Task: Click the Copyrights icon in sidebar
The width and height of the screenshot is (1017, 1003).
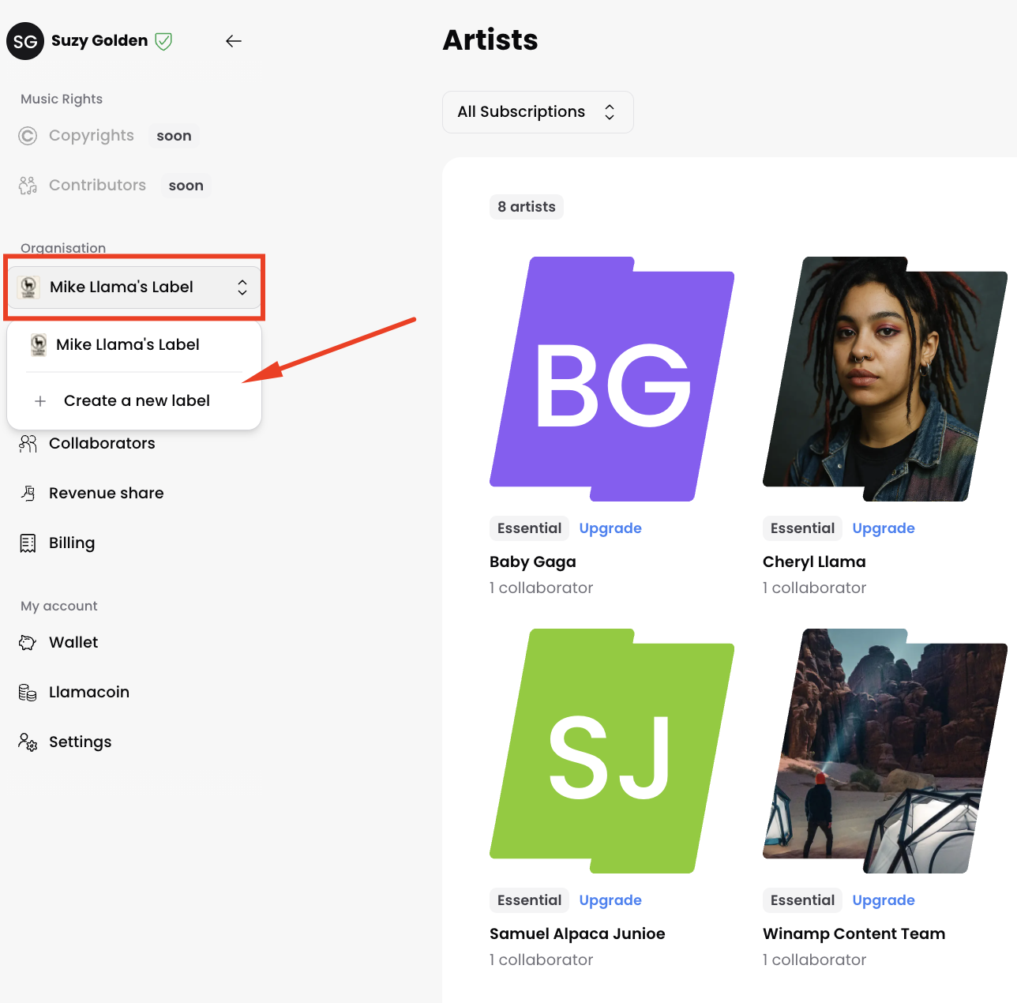Action: (28, 136)
